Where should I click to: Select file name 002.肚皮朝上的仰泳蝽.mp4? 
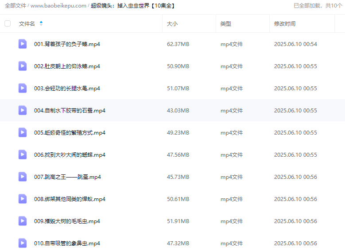coord(67,66)
